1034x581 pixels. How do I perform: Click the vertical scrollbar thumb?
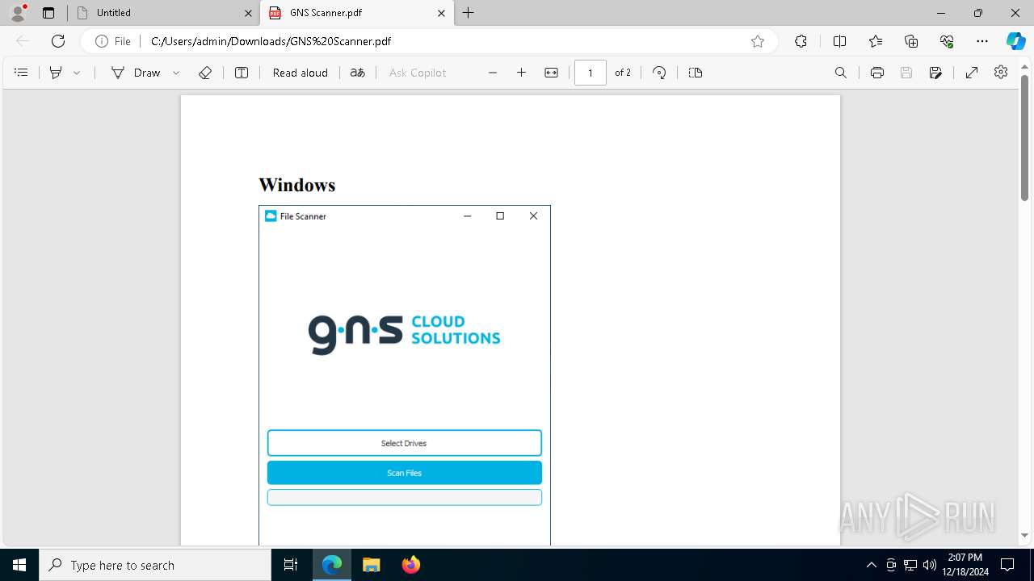pyautogui.click(x=1024, y=137)
